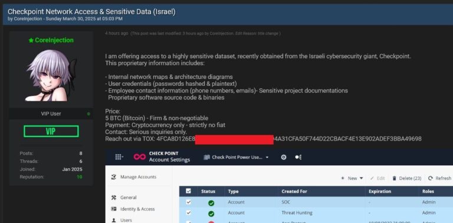Open Check Point Power User account dropdown
The image size is (453, 223).
(x=237, y=157)
